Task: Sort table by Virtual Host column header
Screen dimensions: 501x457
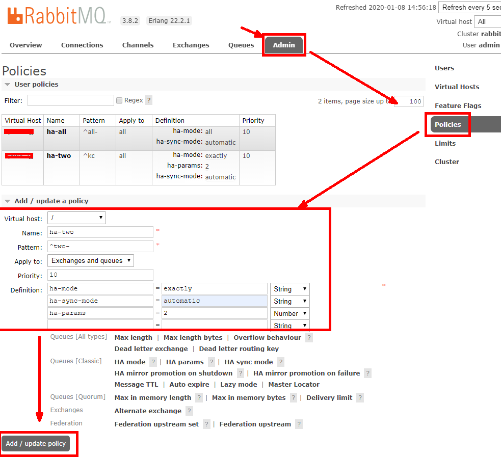Action: tap(23, 120)
